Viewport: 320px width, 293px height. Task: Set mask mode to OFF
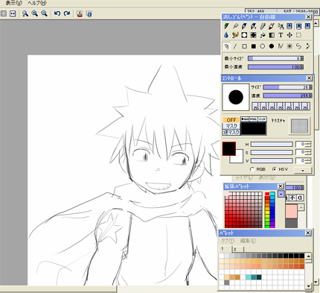tap(231, 120)
